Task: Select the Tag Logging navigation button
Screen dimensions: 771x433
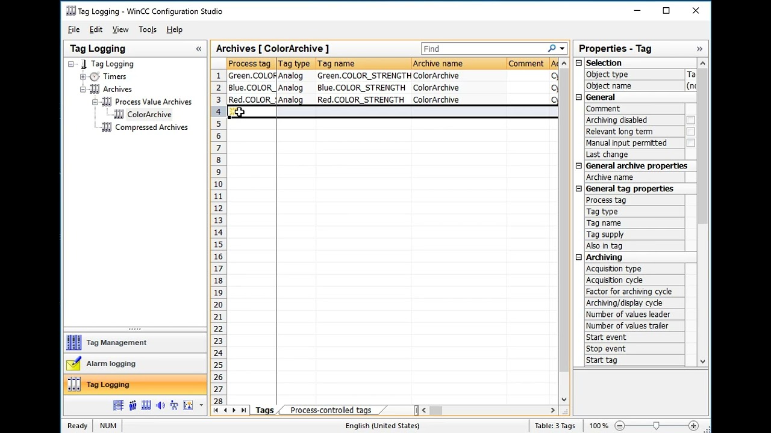Action: [135, 384]
